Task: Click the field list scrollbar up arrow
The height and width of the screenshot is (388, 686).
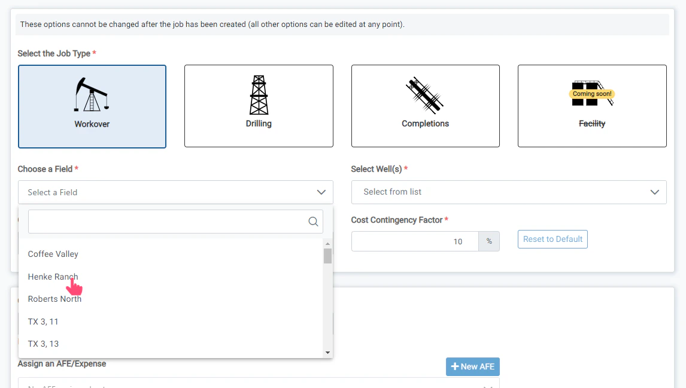Action: coord(327,244)
